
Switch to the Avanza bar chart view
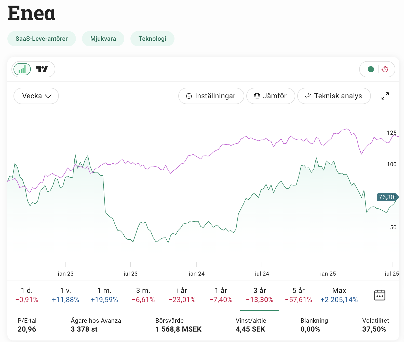pos(22,69)
